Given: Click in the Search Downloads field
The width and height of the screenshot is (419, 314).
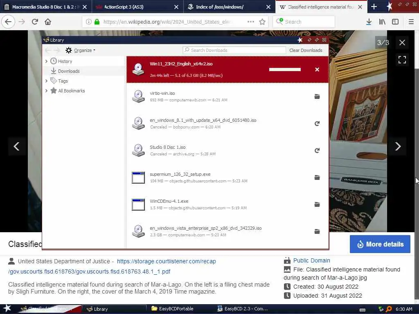Looking at the screenshot, I should pyautogui.click(x=234, y=50).
